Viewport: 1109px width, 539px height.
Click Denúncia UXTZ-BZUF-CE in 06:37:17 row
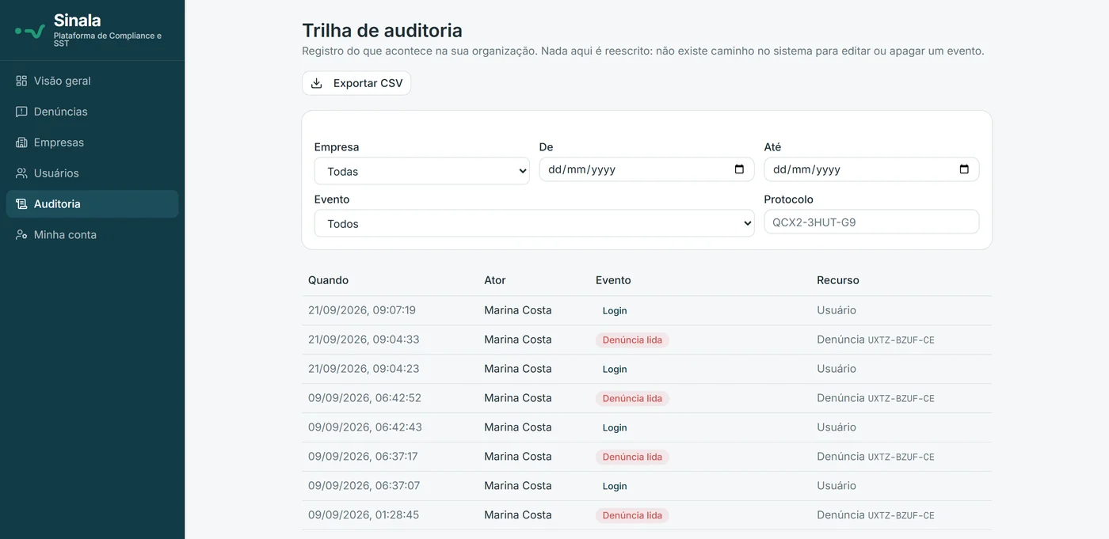(x=875, y=457)
